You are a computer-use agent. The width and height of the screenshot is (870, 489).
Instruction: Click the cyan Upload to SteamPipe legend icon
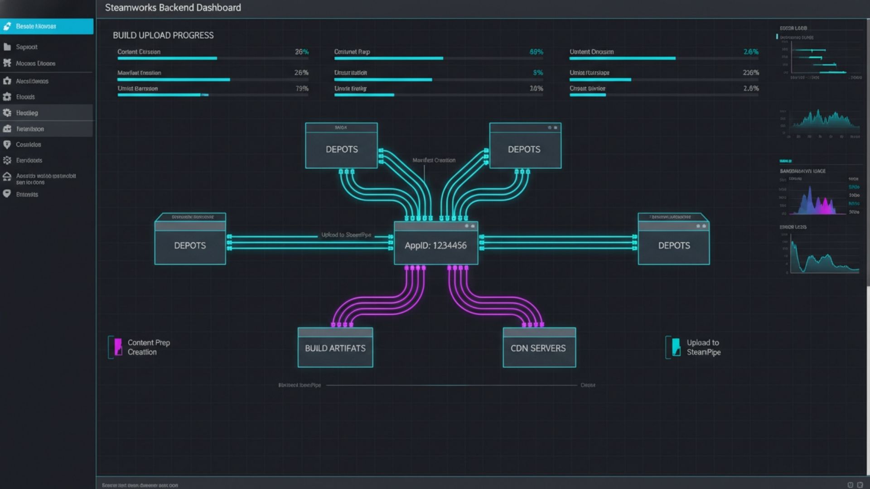point(676,347)
